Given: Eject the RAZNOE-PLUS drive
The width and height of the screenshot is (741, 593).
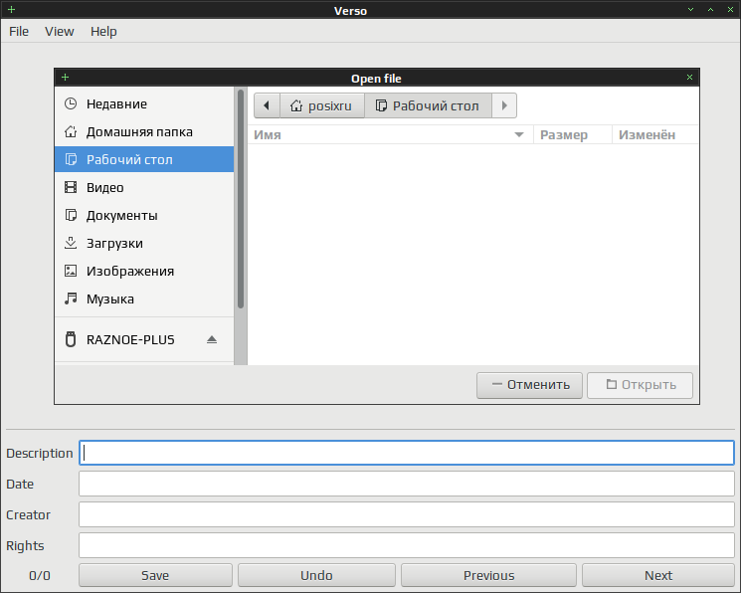Looking at the screenshot, I should [x=212, y=339].
